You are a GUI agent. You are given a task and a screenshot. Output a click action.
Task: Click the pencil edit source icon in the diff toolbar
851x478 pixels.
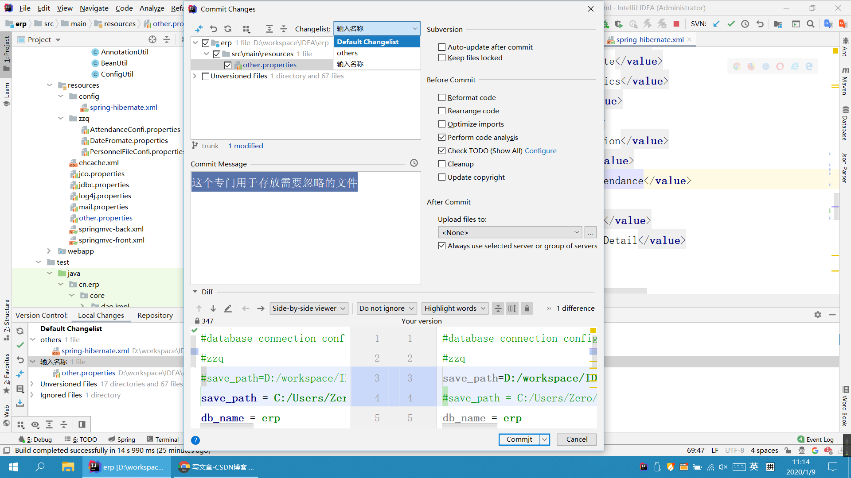click(228, 308)
